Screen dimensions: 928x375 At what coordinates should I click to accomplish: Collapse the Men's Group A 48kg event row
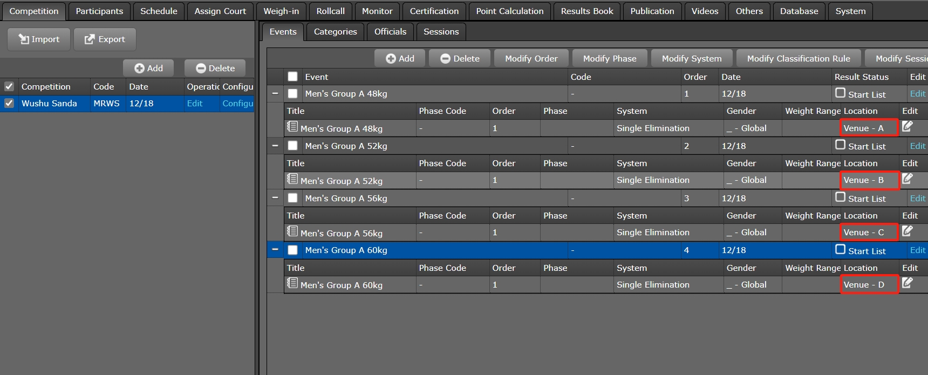point(275,93)
